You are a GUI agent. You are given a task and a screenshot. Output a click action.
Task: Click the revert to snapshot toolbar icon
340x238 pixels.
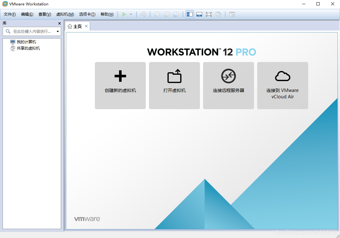click(x=166, y=15)
